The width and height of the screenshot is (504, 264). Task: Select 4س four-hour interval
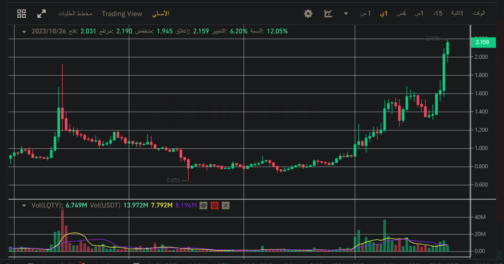click(401, 13)
